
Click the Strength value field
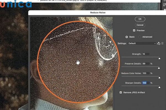click(x=146, y=54)
